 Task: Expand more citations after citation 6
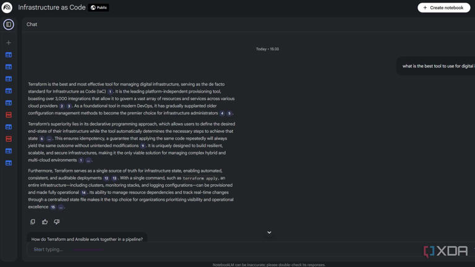point(49,138)
